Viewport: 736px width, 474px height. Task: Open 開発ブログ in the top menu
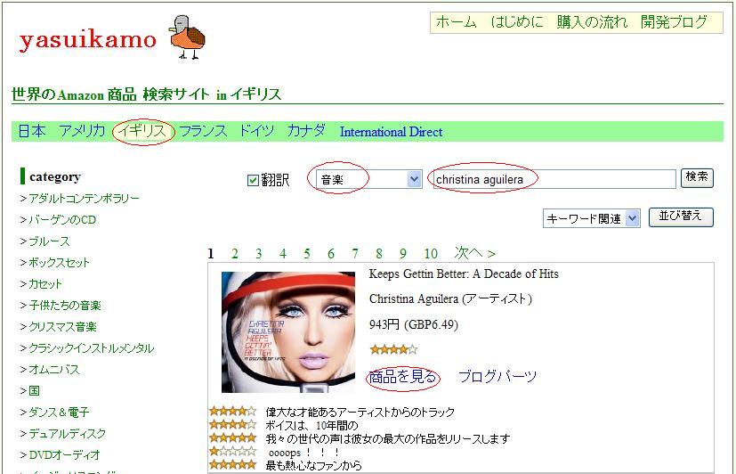pos(674,22)
